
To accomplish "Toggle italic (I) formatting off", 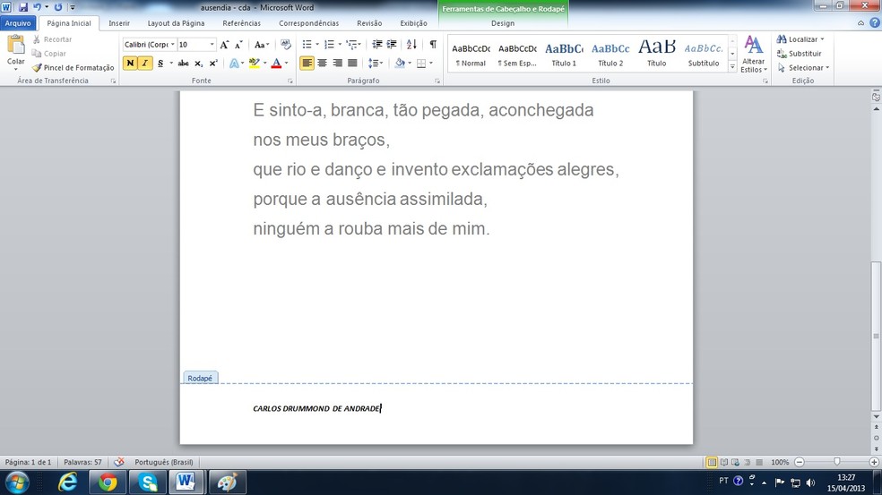I will pyautogui.click(x=145, y=64).
